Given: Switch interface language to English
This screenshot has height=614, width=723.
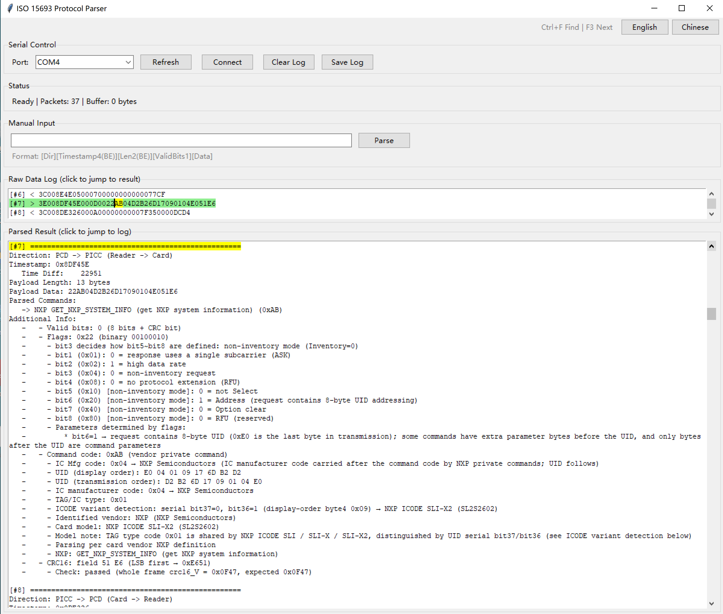Looking at the screenshot, I should 644,27.
